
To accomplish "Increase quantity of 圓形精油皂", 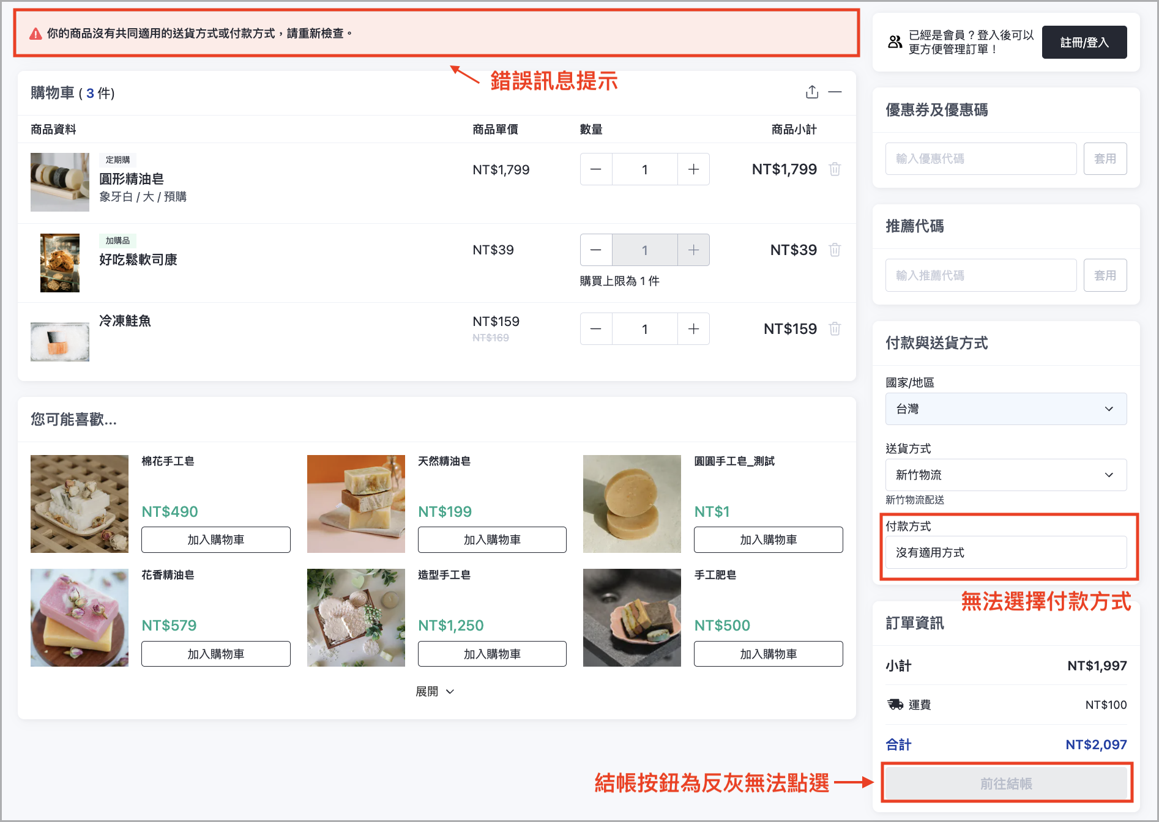I will click(693, 169).
